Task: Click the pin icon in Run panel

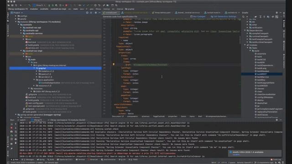Action: point(11,149)
